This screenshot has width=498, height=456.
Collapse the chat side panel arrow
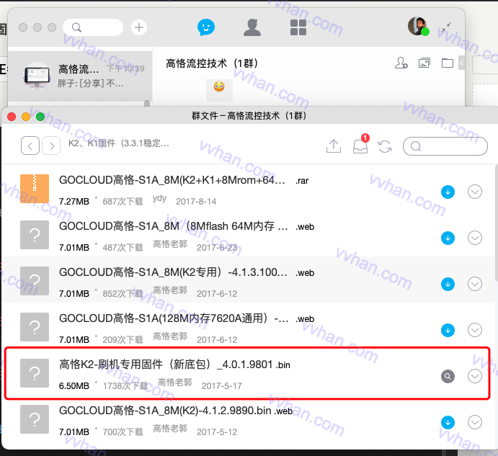tap(462, 63)
